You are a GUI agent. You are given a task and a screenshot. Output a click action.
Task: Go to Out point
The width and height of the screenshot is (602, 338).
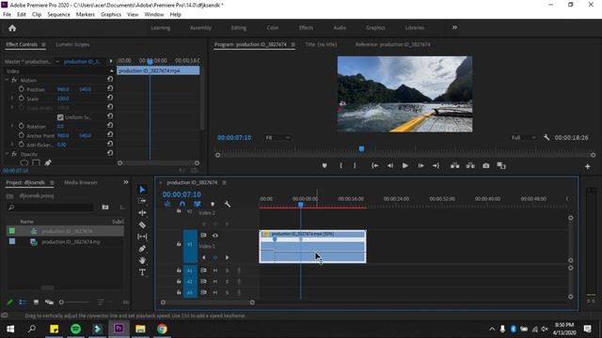tap(436, 166)
